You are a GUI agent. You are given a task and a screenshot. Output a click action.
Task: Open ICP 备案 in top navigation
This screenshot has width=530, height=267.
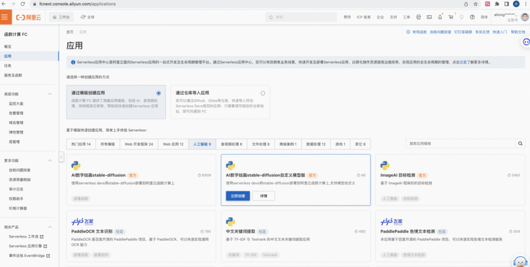364,17
